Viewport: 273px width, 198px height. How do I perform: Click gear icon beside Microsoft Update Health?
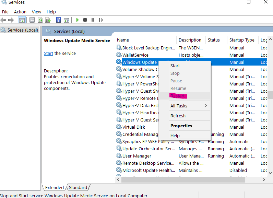pyautogui.click(x=119, y=170)
